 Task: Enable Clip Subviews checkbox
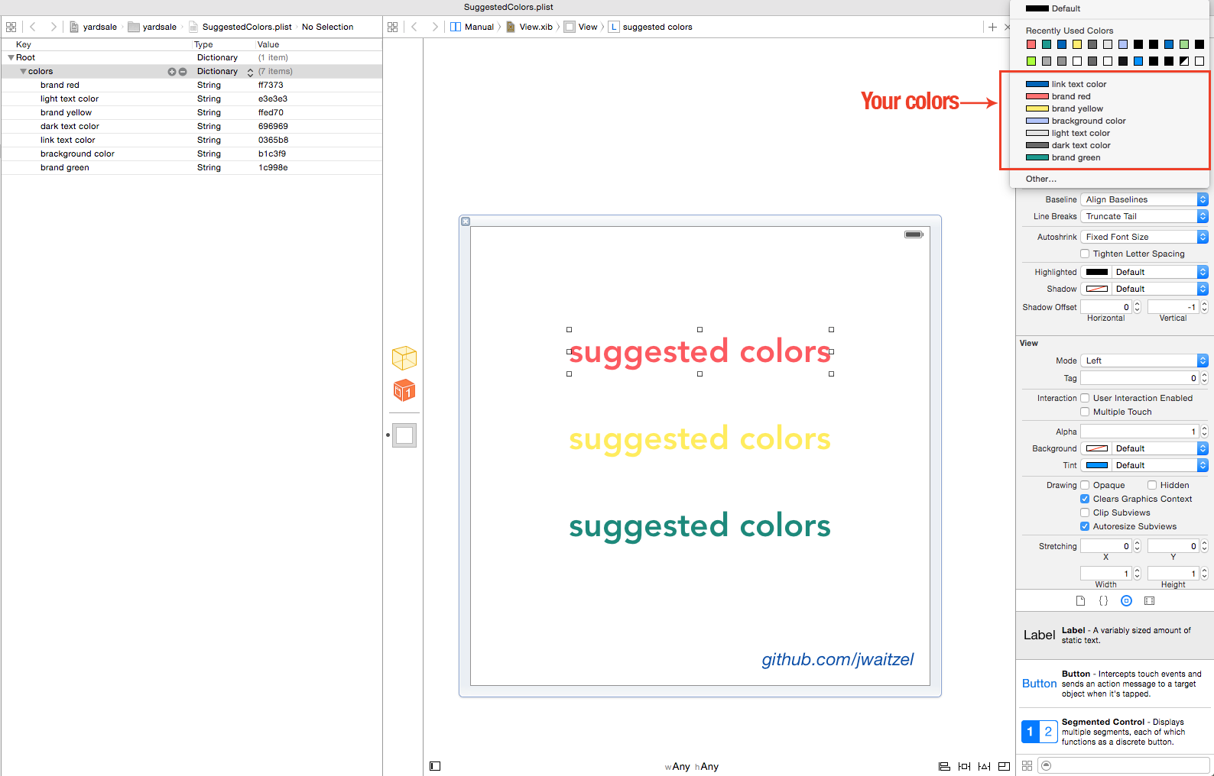(1085, 512)
